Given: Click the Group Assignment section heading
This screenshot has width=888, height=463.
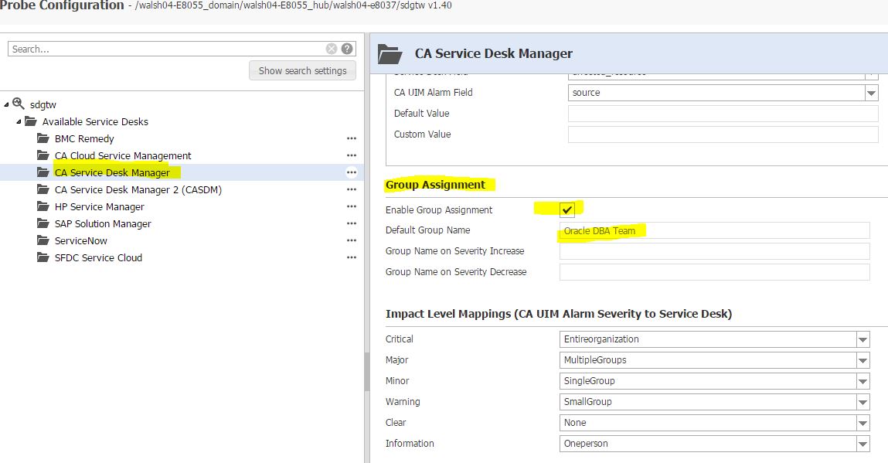Looking at the screenshot, I should [436, 185].
